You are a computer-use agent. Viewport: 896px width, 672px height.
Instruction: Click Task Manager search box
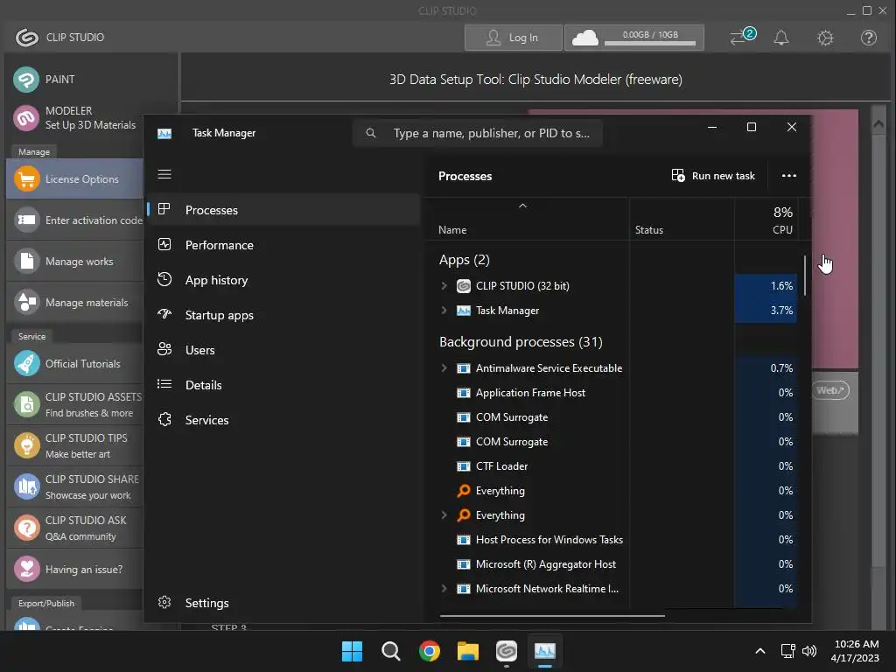[478, 133]
